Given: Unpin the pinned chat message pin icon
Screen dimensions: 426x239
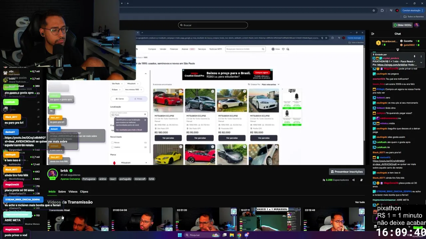Looking at the screenshot, I should click(x=414, y=56).
